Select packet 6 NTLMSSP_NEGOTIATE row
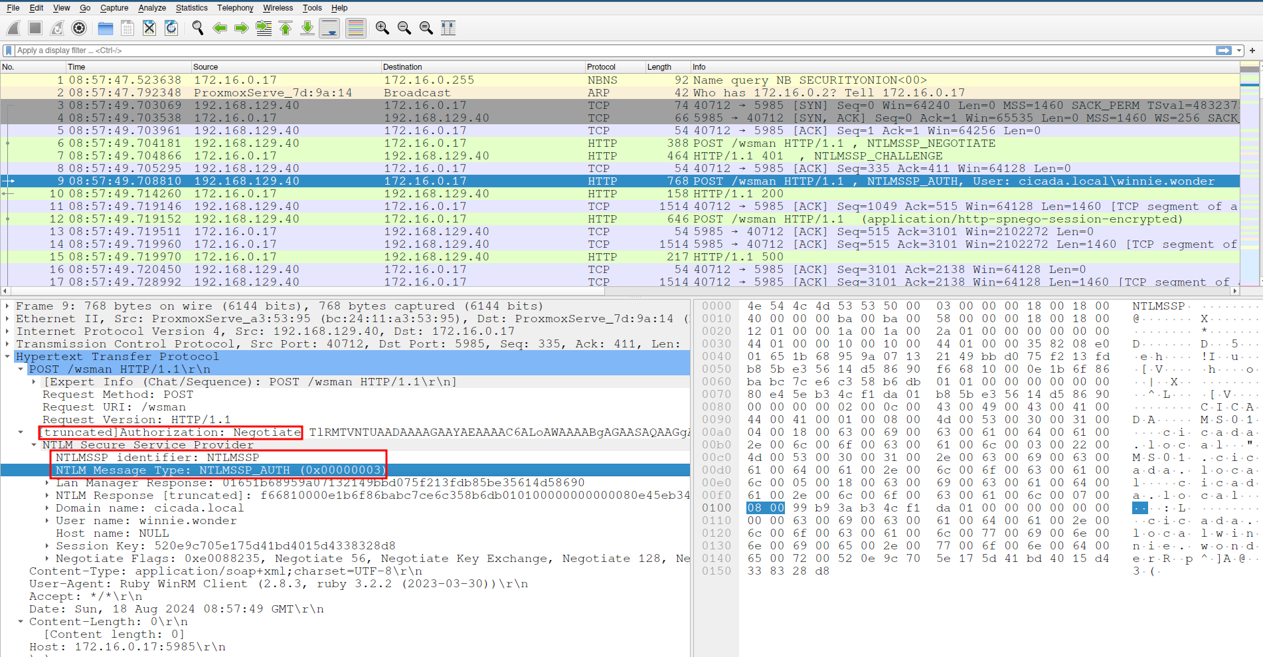The image size is (1263, 657). 620,143
